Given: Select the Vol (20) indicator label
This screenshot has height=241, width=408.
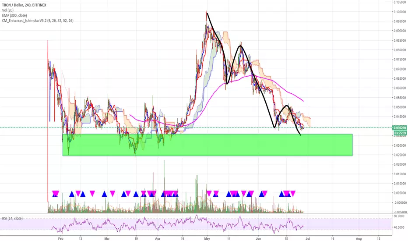Looking at the screenshot, I should pos(8,10).
